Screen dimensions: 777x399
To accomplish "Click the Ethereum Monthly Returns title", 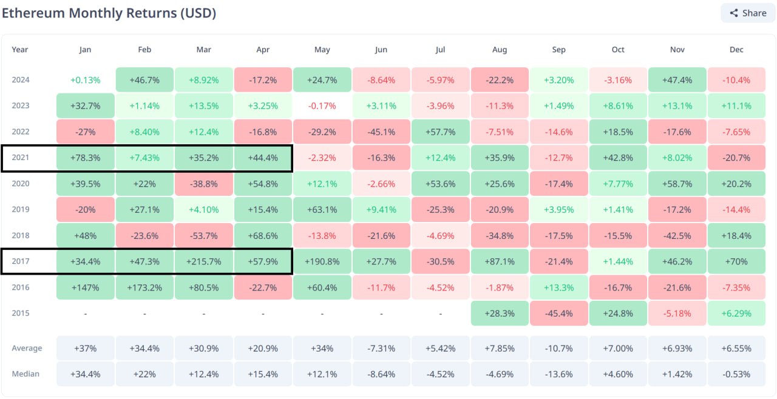I will coord(109,12).
